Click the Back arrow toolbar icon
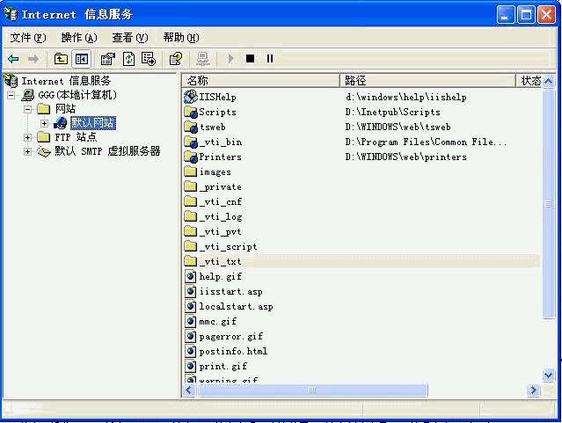562x423 pixels. [13, 59]
